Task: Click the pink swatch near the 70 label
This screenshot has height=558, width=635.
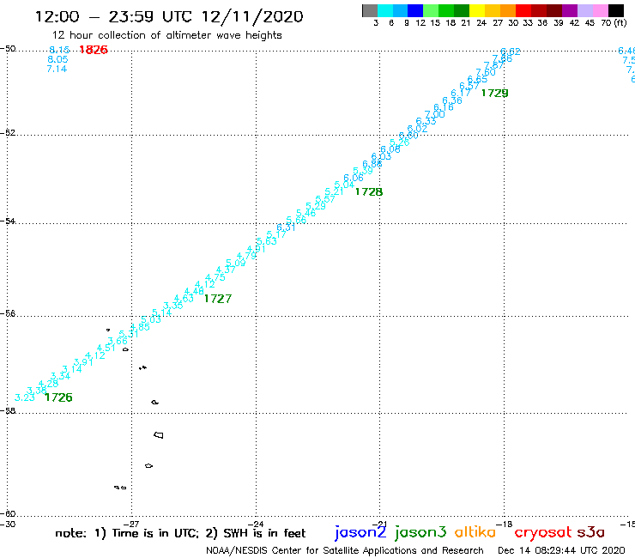Action: tap(600, 10)
